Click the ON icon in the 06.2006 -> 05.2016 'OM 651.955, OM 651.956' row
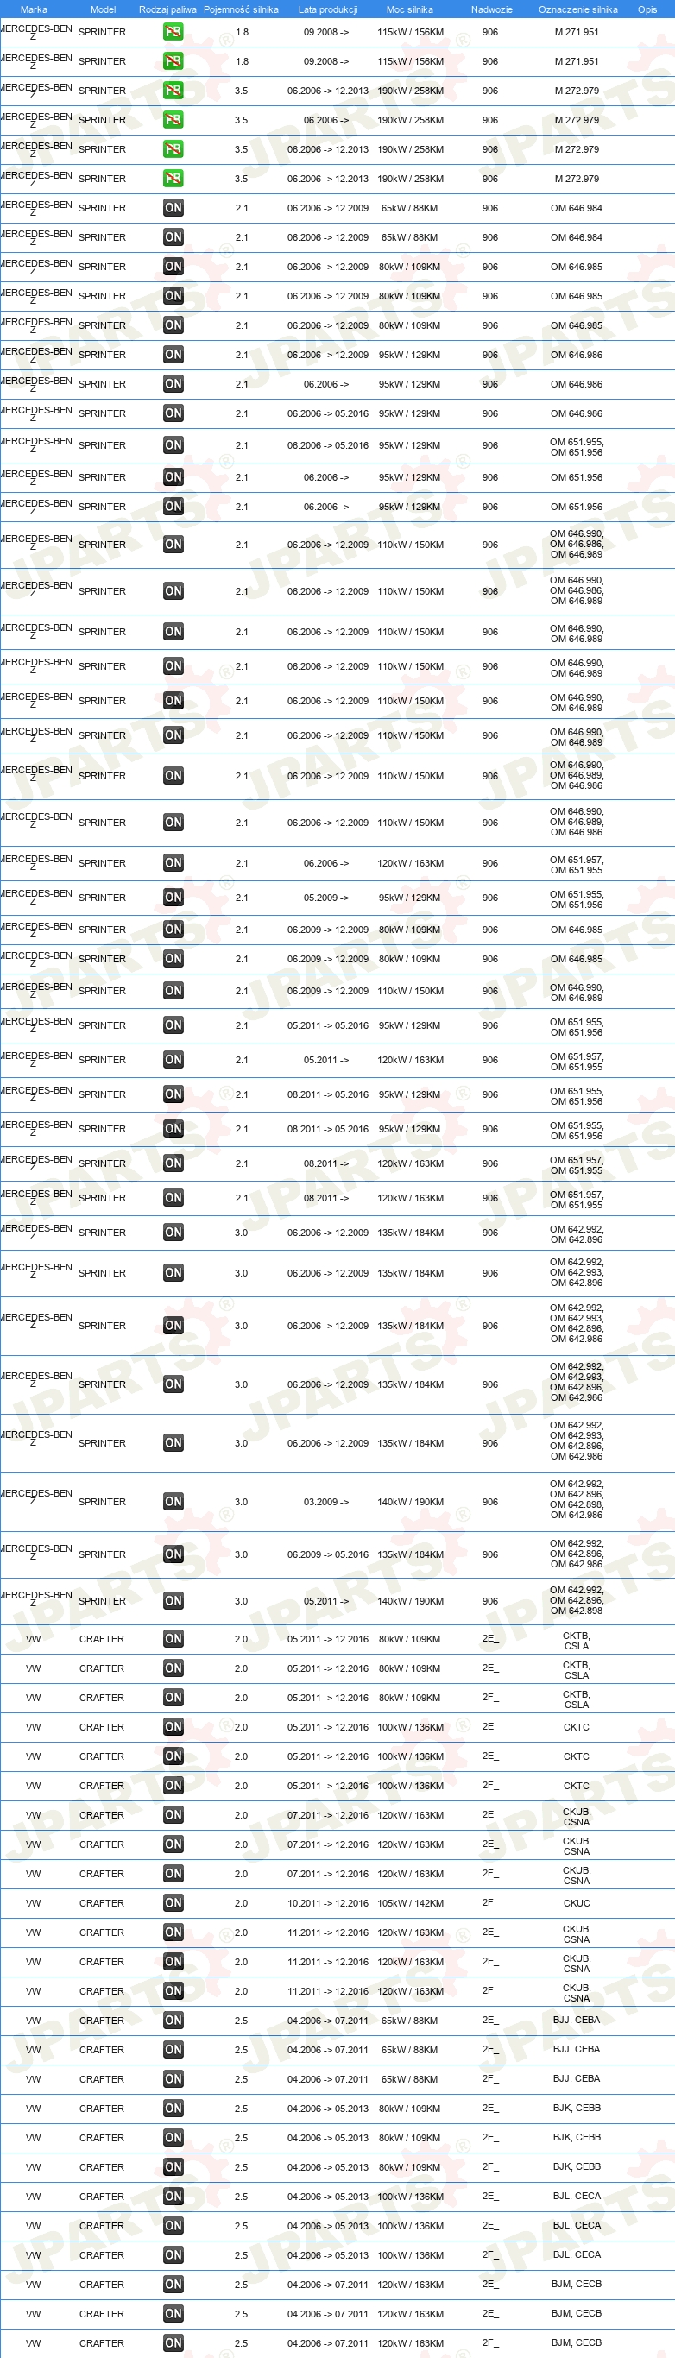This screenshot has width=675, height=2358. click(x=173, y=445)
